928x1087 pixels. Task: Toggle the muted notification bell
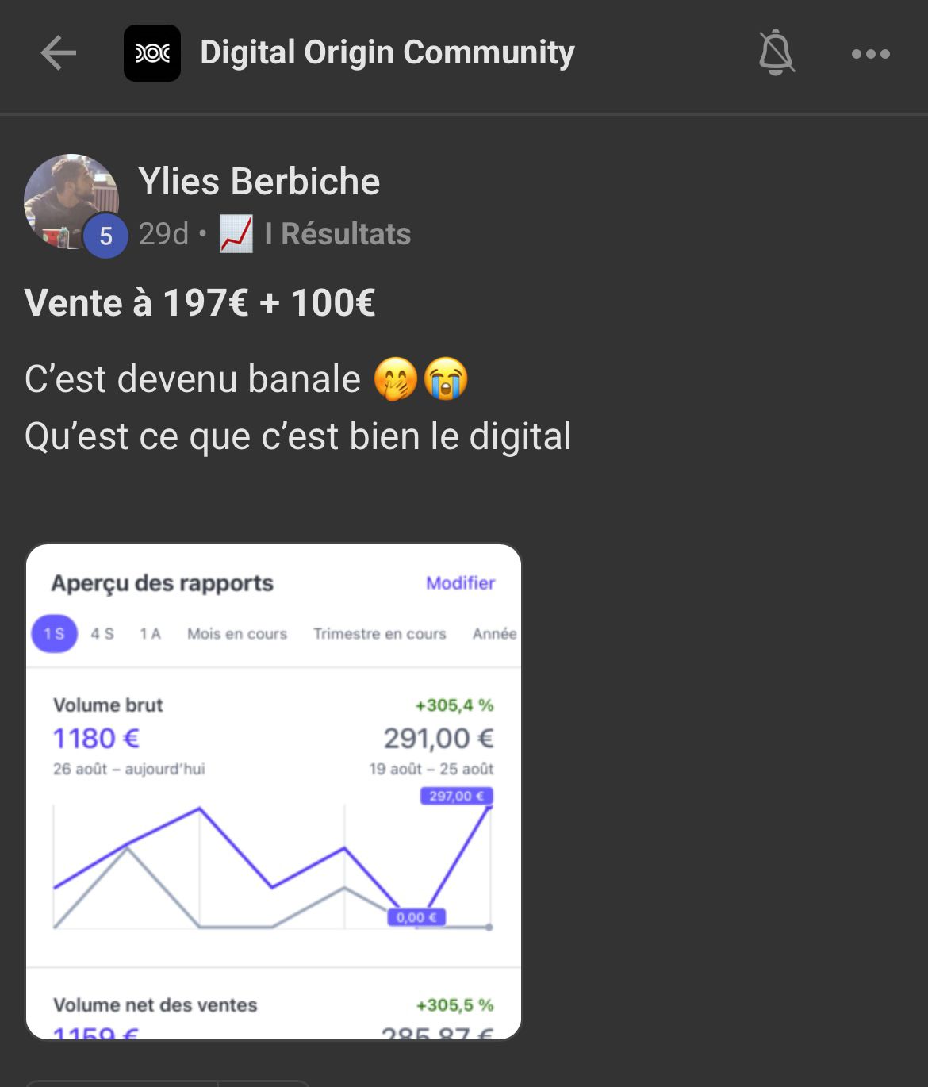[776, 53]
